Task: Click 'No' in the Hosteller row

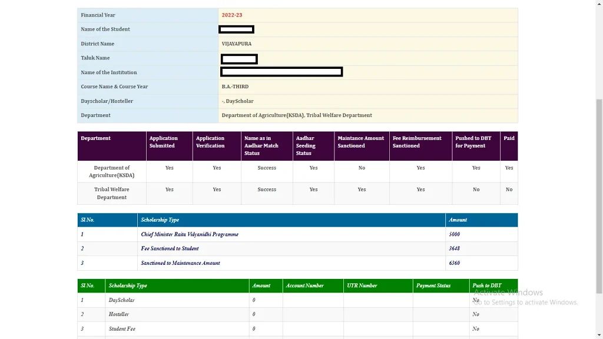Action: pyautogui.click(x=476, y=314)
